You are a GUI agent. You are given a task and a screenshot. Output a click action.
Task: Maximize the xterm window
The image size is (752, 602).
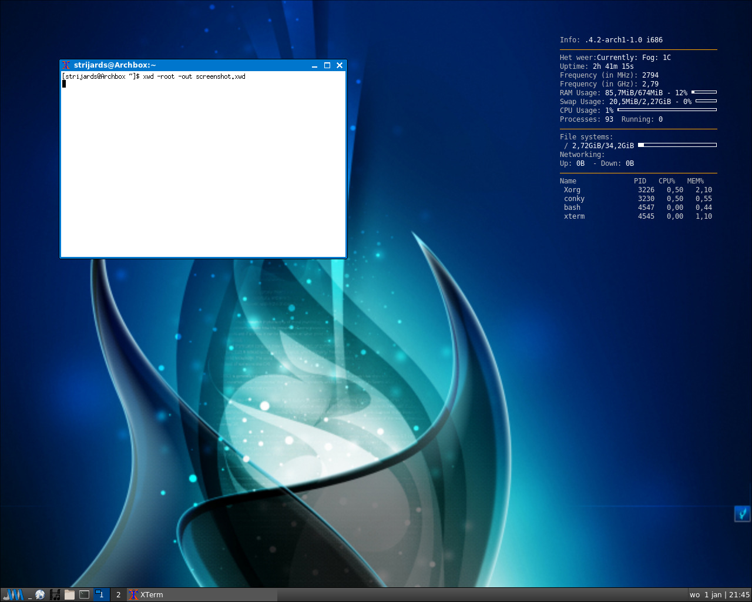tap(327, 65)
